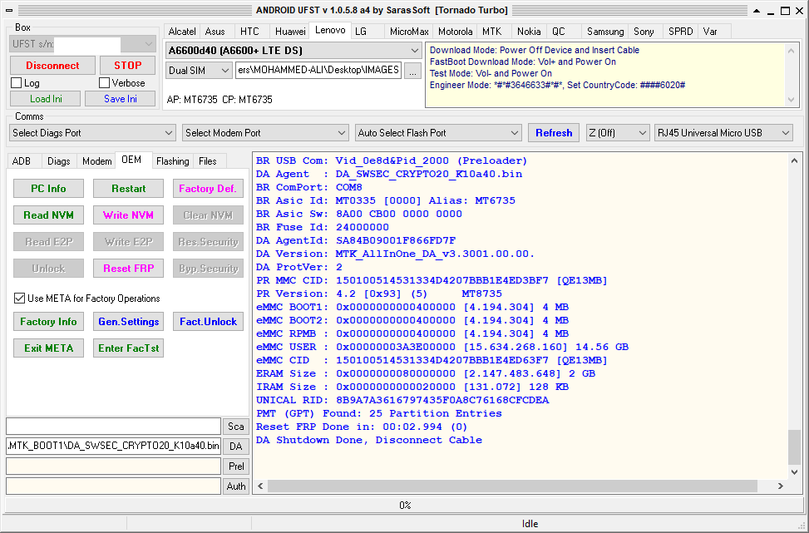
Task: Click the roll-up arrow in title bar
Action: pyautogui.click(x=757, y=10)
